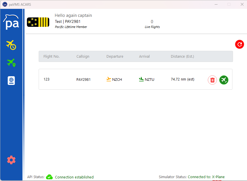
Task: Click arrival airport "NZTU"
Action: (149, 79)
